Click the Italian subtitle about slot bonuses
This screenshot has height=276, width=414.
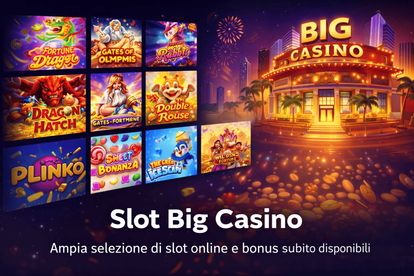[x=210, y=248]
